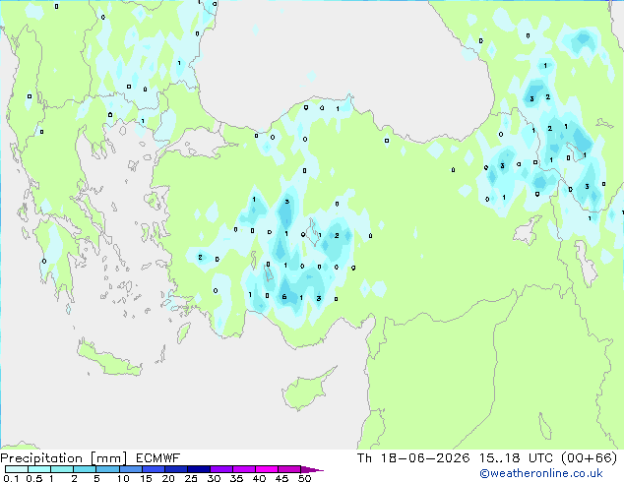624x482 pixels.
Task: Choose the 20–25 mm dark blue swatch
Action: (x=175, y=469)
